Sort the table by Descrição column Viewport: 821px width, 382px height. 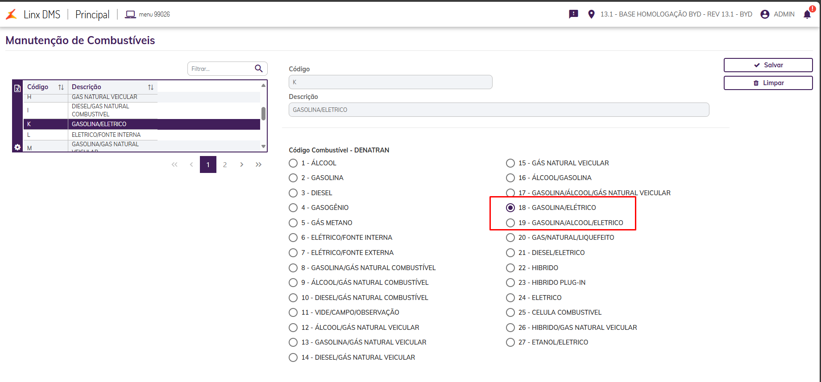(150, 87)
